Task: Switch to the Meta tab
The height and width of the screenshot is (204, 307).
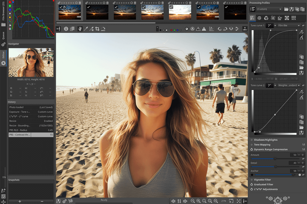Action: (x=294, y=18)
